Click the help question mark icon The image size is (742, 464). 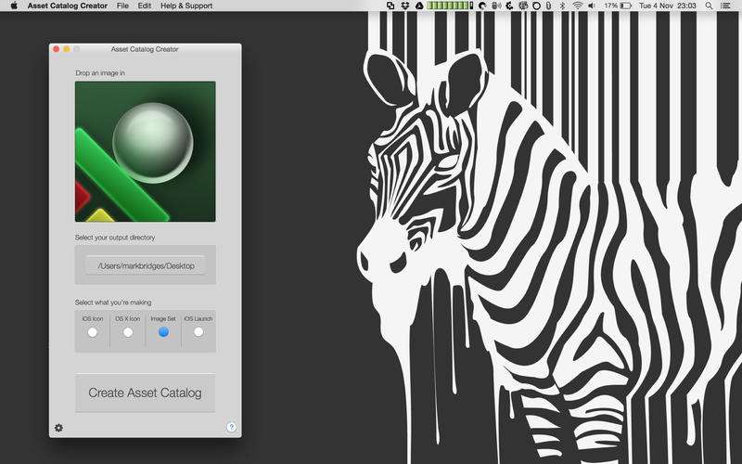pyautogui.click(x=231, y=427)
